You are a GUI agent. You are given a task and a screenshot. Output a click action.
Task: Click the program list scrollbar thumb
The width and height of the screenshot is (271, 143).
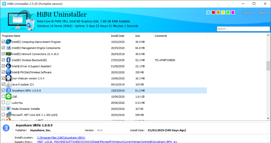click(x=268, y=66)
